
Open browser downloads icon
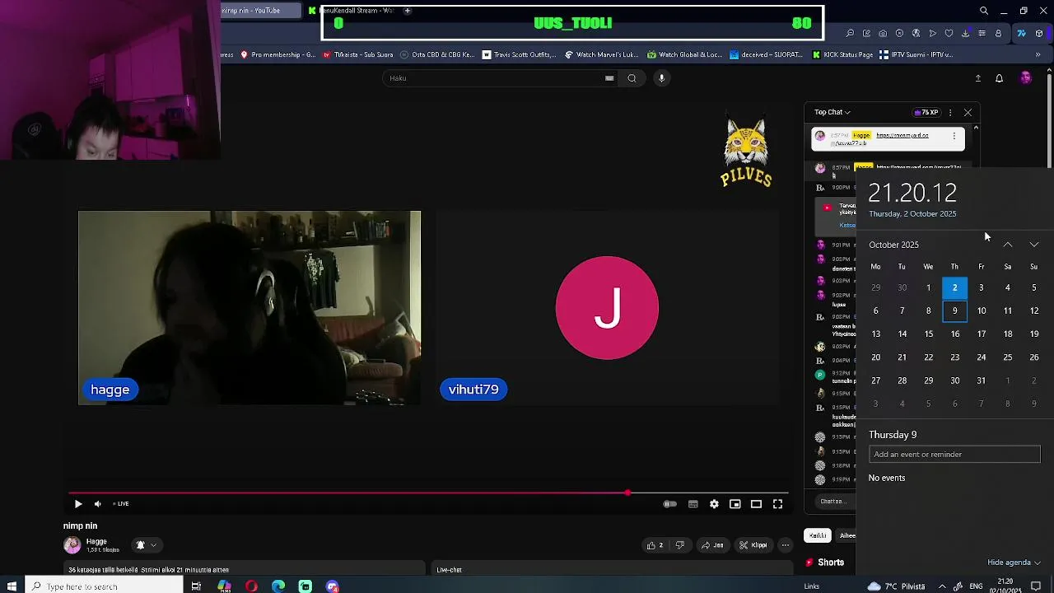[x=965, y=33]
